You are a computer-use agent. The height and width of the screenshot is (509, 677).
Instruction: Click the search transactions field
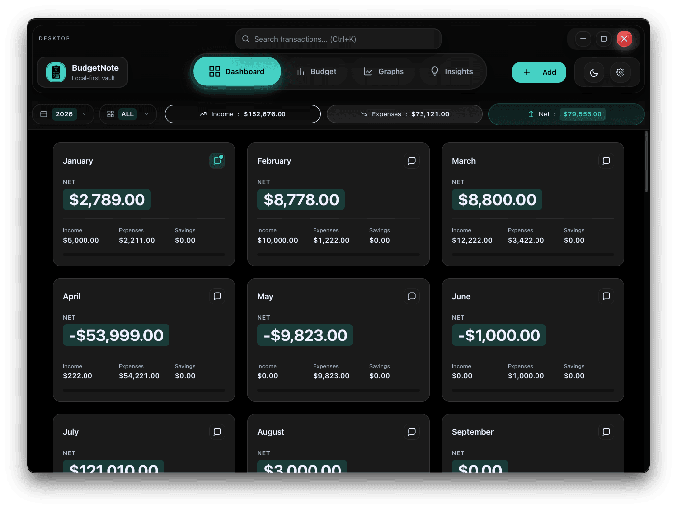coord(338,39)
